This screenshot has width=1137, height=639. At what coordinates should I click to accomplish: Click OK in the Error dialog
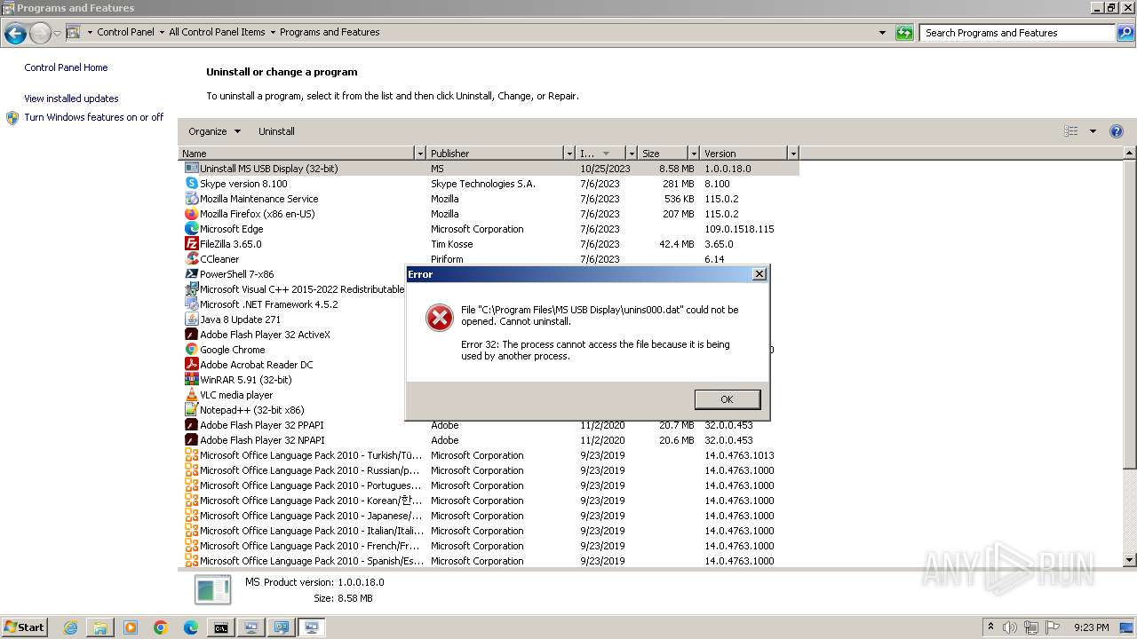(x=727, y=399)
